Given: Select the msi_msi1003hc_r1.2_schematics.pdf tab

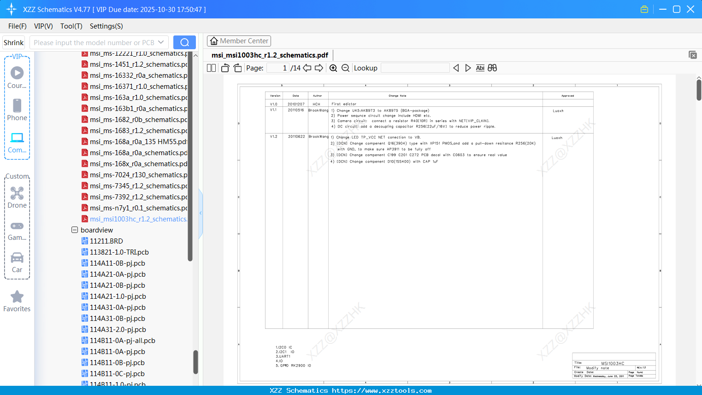Looking at the screenshot, I should pyautogui.click(x=270, y=55).
